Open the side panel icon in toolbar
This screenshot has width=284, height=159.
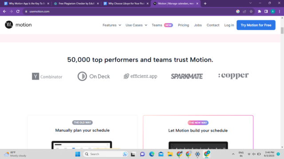[266, 11]
